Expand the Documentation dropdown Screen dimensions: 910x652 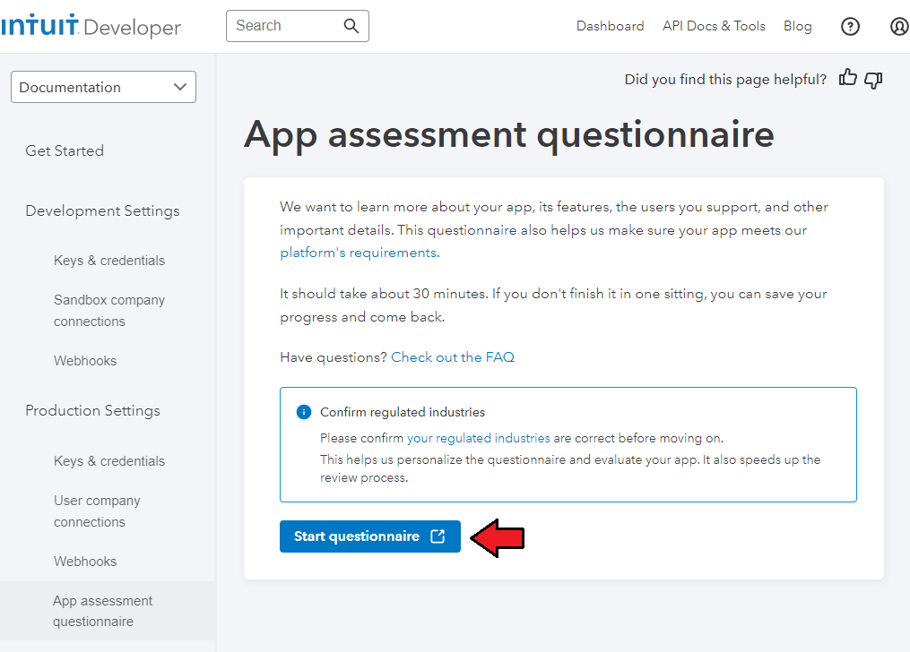(103, 87)
